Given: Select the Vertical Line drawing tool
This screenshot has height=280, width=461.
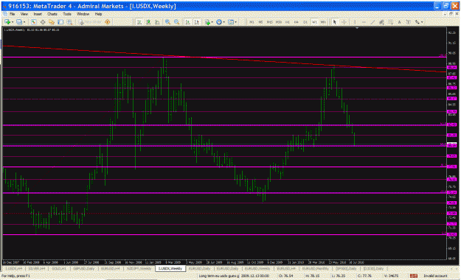Looking at the screenshot, I should tap(355, 22).
